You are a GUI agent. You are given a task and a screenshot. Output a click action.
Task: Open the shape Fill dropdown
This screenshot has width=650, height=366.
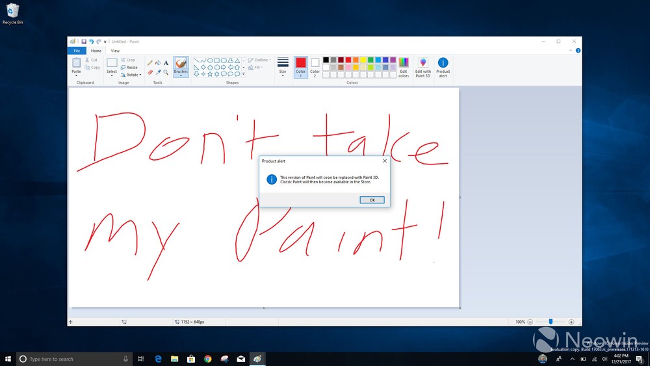(255, 67)
